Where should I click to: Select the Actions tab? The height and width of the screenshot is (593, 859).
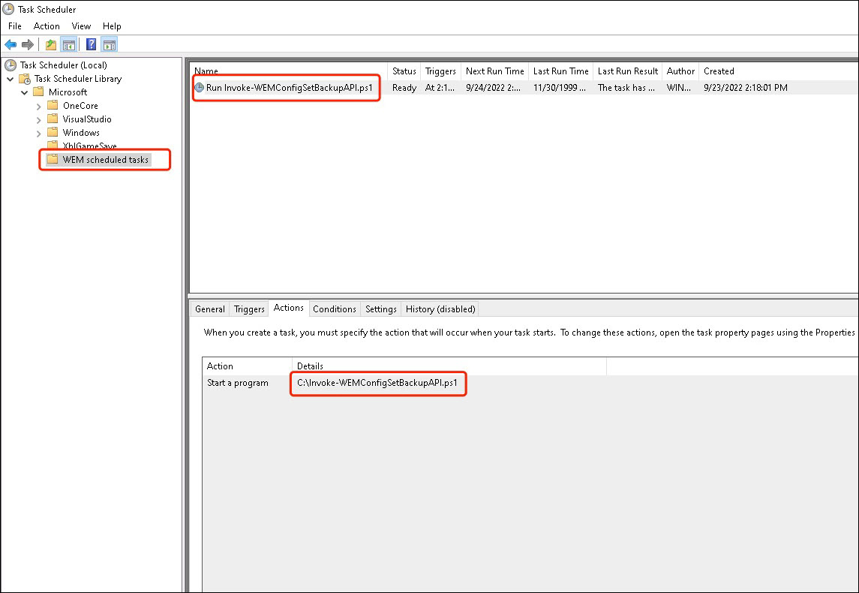(289, 308)
